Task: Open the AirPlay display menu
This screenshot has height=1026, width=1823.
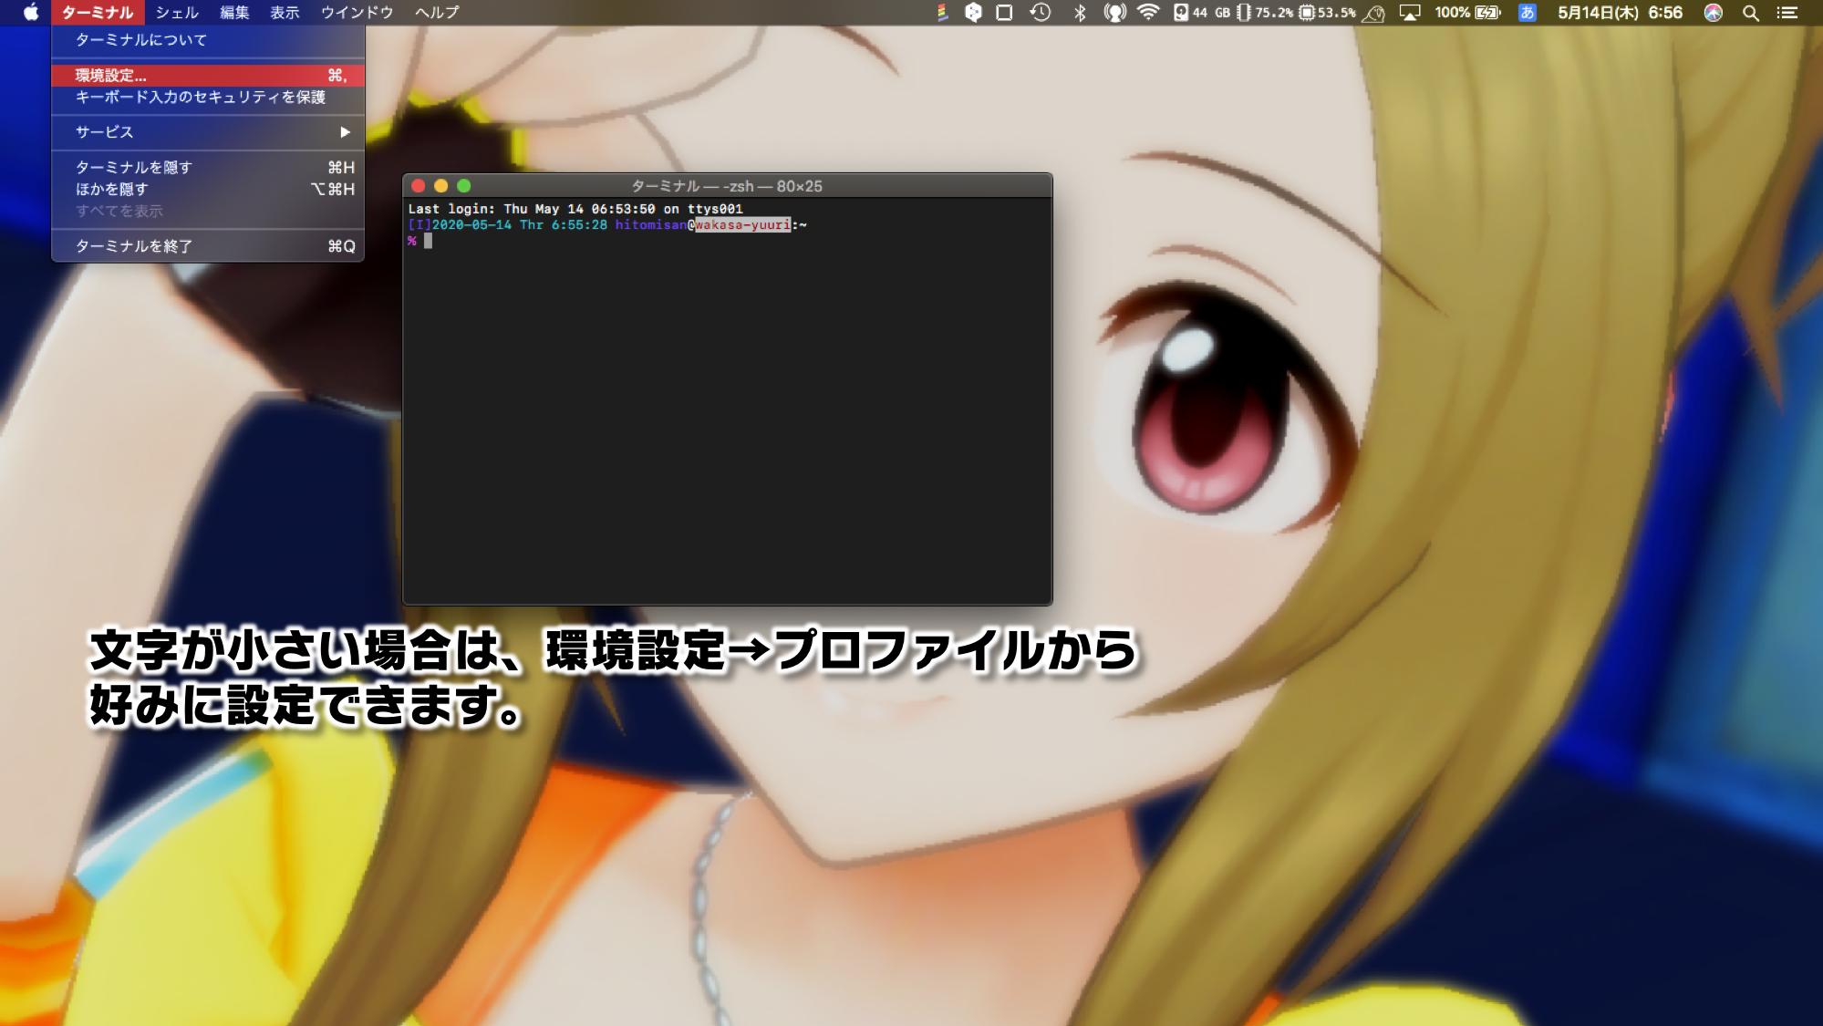Action: (x=1410, y=12)
